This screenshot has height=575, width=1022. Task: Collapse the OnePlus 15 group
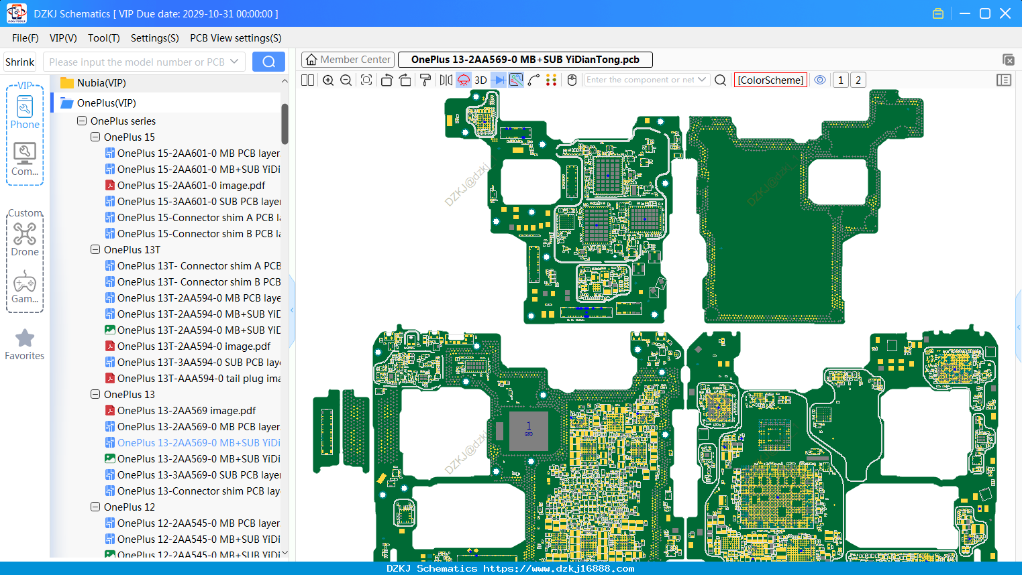pyautogui.click(x=95, y=137)
